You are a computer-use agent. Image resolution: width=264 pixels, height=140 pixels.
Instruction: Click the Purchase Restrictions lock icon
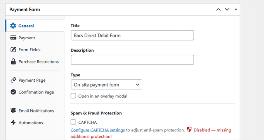click(x=13, y=61)
